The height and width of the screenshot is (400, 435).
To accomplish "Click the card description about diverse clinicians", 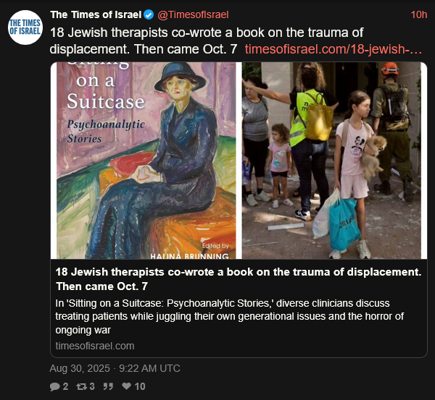I will tap(229, 316).
